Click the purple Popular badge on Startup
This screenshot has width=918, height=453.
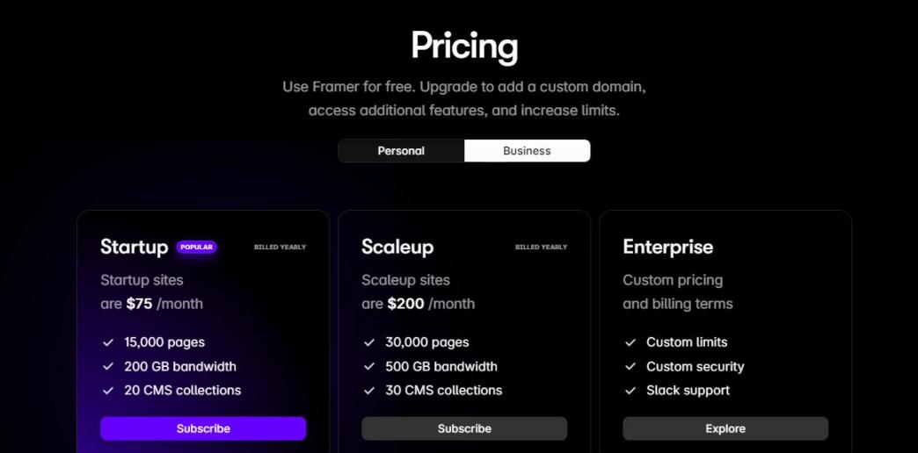(x=196, y=248)
